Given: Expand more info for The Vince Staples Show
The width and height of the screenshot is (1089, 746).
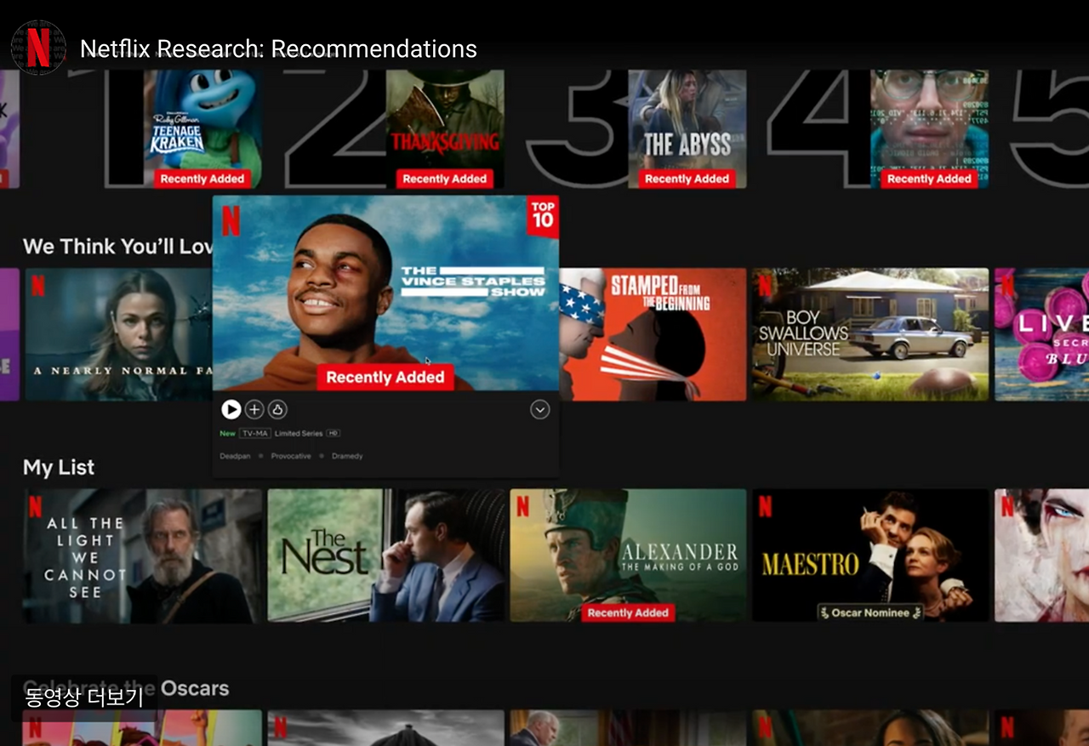Looking at the screenshot, I should point(539,410).
